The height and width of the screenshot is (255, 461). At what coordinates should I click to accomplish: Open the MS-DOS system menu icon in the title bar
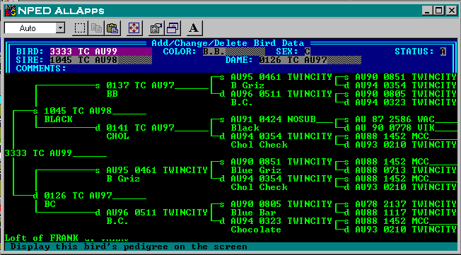[11, 11]
